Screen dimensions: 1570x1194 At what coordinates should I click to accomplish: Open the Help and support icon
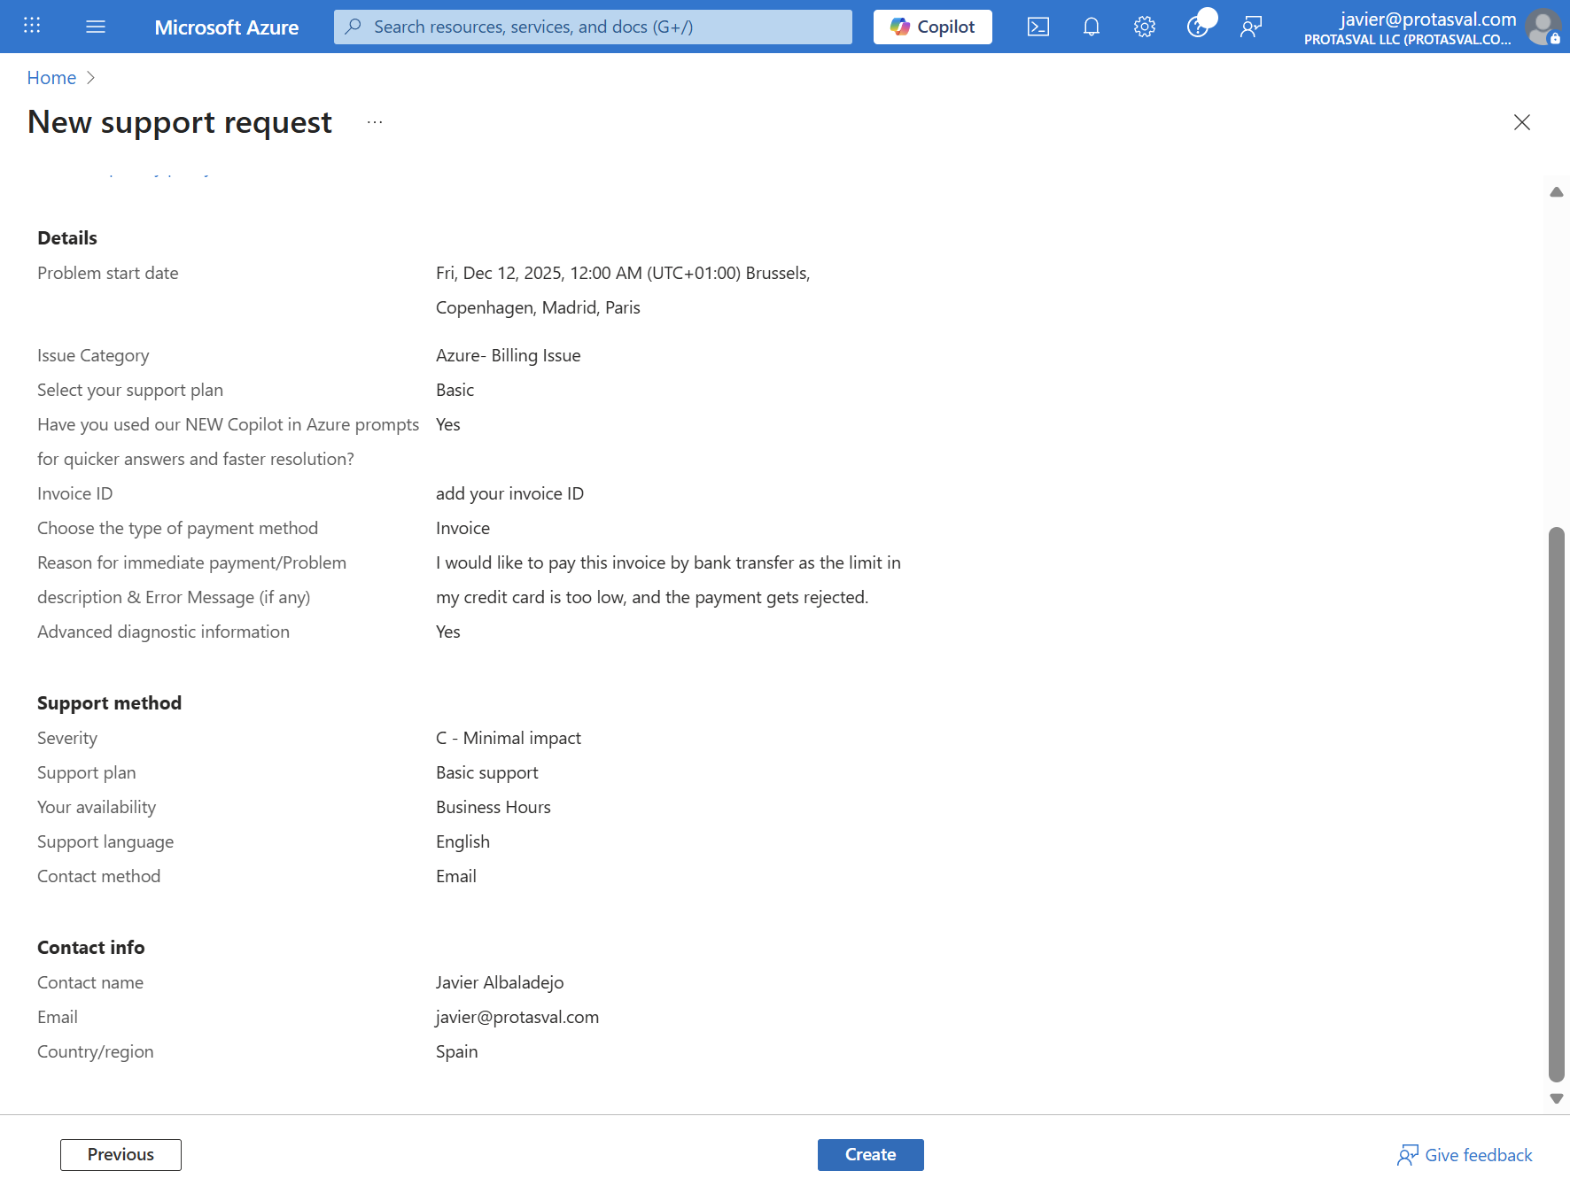(1198, 27)
